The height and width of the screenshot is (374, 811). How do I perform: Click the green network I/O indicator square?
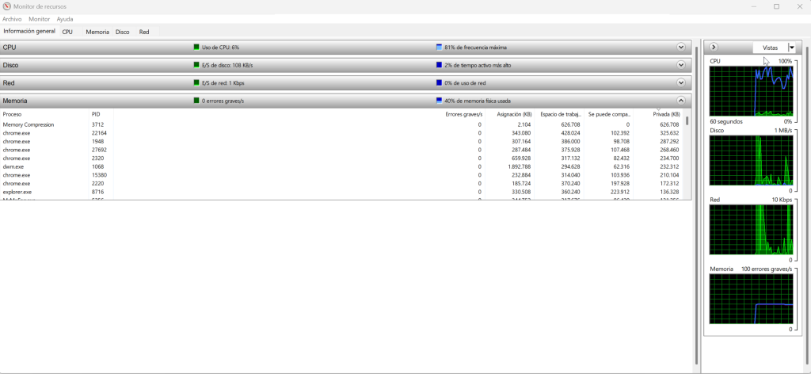click(x=196, y=82)
